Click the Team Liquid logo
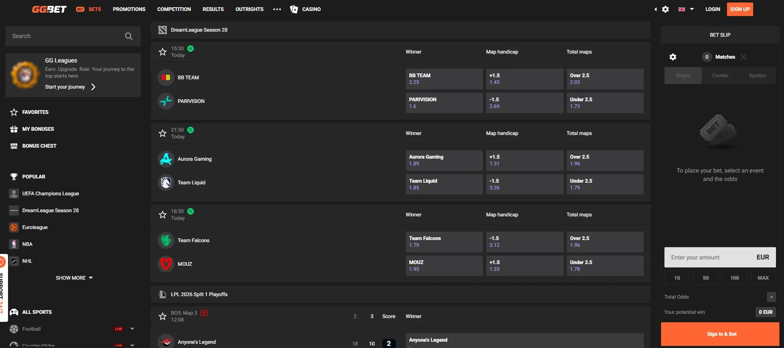 pos(166,183)
